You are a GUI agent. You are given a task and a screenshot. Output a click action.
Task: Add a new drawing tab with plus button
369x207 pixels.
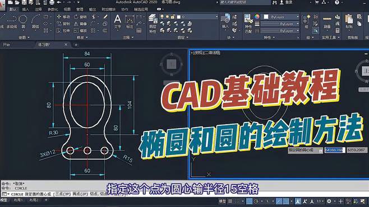pyautogui.click(x=76, y=45)
